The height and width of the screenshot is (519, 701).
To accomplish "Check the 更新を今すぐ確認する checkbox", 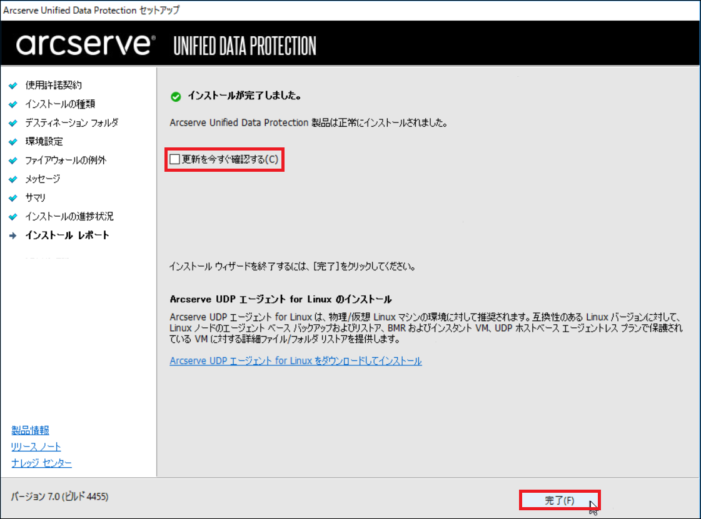I will pos(175,159).
